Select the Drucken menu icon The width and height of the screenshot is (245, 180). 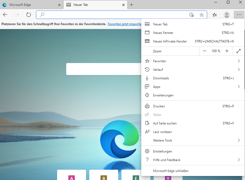tap(147, 106)
